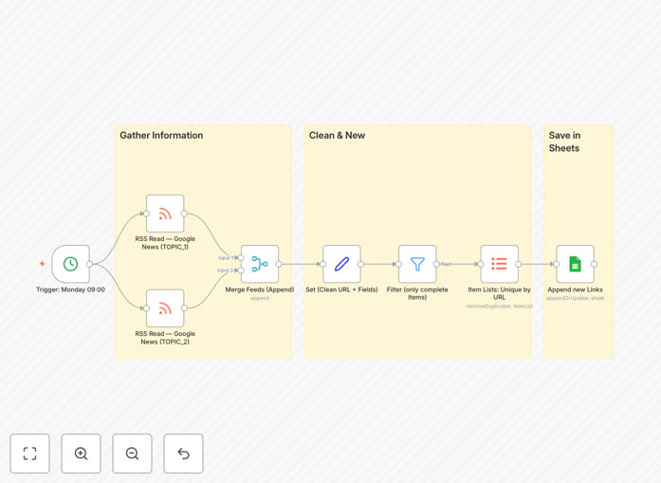Screen dimensions: 661x483
Task: Click the "Set (Clean URL + Fields)" label
Action: tap(342, 289)
